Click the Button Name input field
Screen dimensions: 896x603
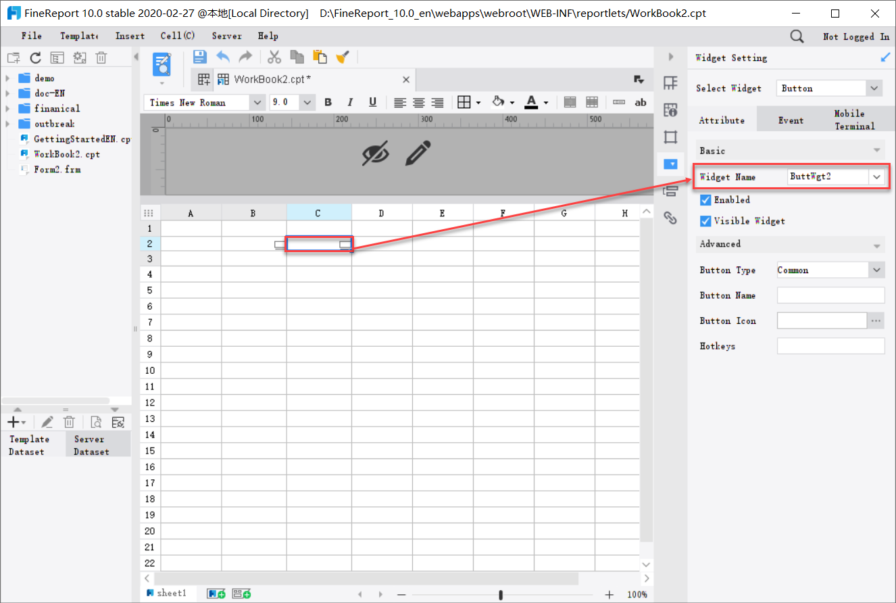coord(830,295)
